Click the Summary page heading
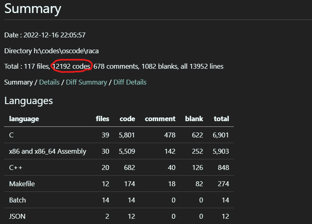 click(33, 9)
